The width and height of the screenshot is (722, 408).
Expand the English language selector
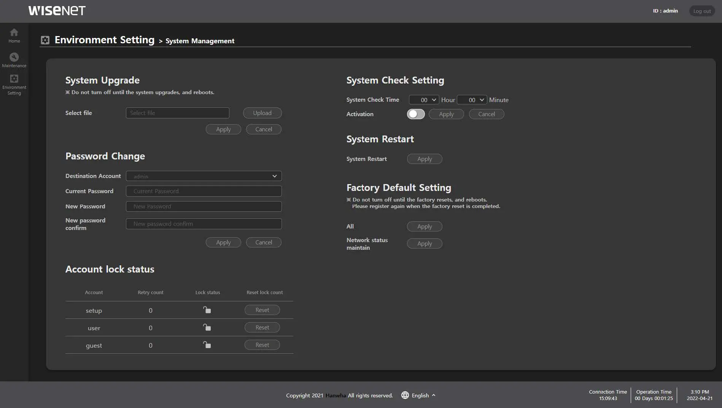coord(423,395)
